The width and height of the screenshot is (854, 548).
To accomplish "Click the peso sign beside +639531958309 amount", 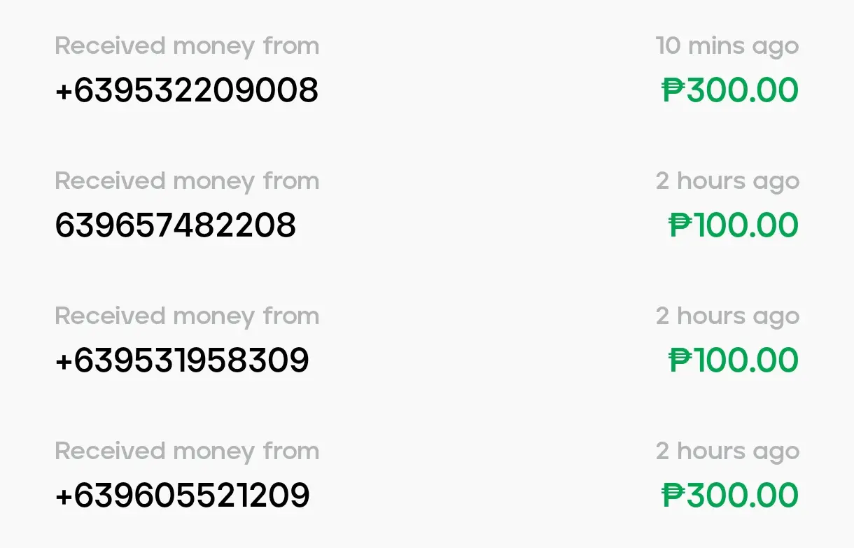I will click(681, 360).
